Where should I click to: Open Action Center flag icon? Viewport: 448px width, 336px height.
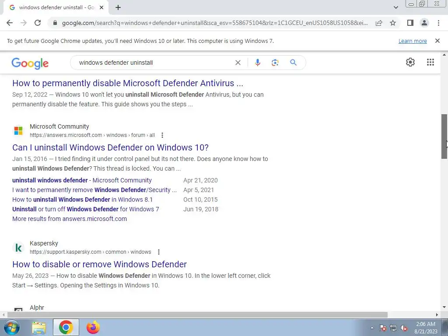tap(383, 328)
